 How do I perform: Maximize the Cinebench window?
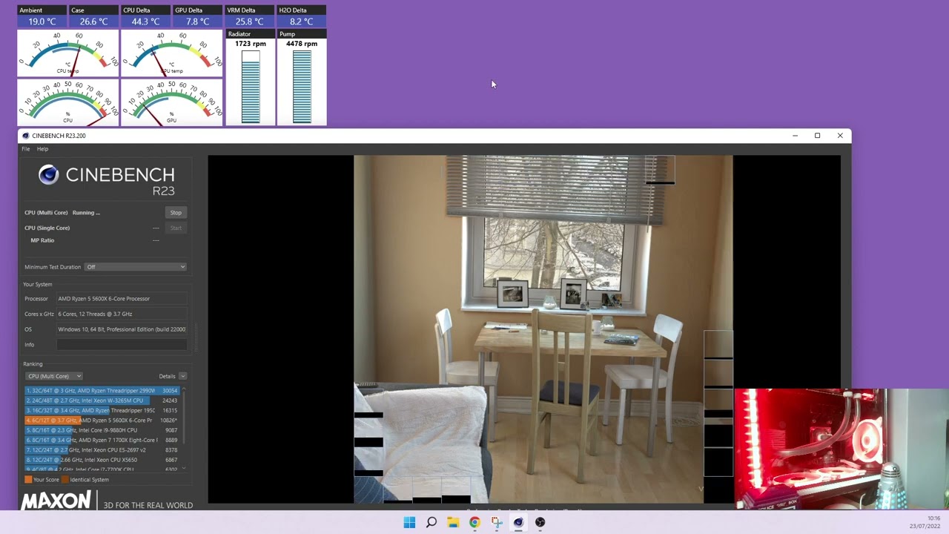pos(817,136)
